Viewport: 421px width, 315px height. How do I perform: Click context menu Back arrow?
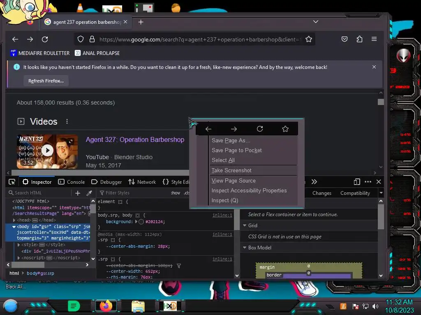pyautogui.click(x=208, y=129)
